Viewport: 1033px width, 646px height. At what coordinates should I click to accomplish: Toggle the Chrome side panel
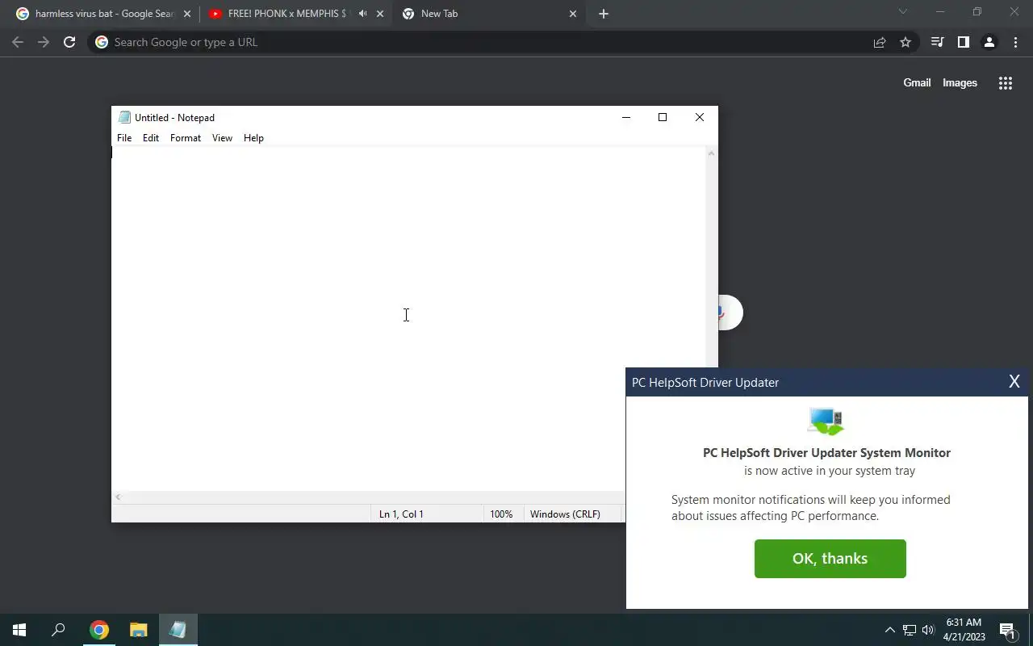(x=963, y=42)
